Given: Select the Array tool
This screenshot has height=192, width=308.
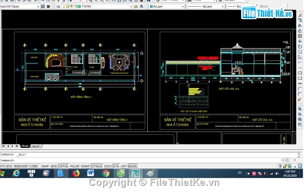Looking at the screenshot, I should (x=300, y=36).
